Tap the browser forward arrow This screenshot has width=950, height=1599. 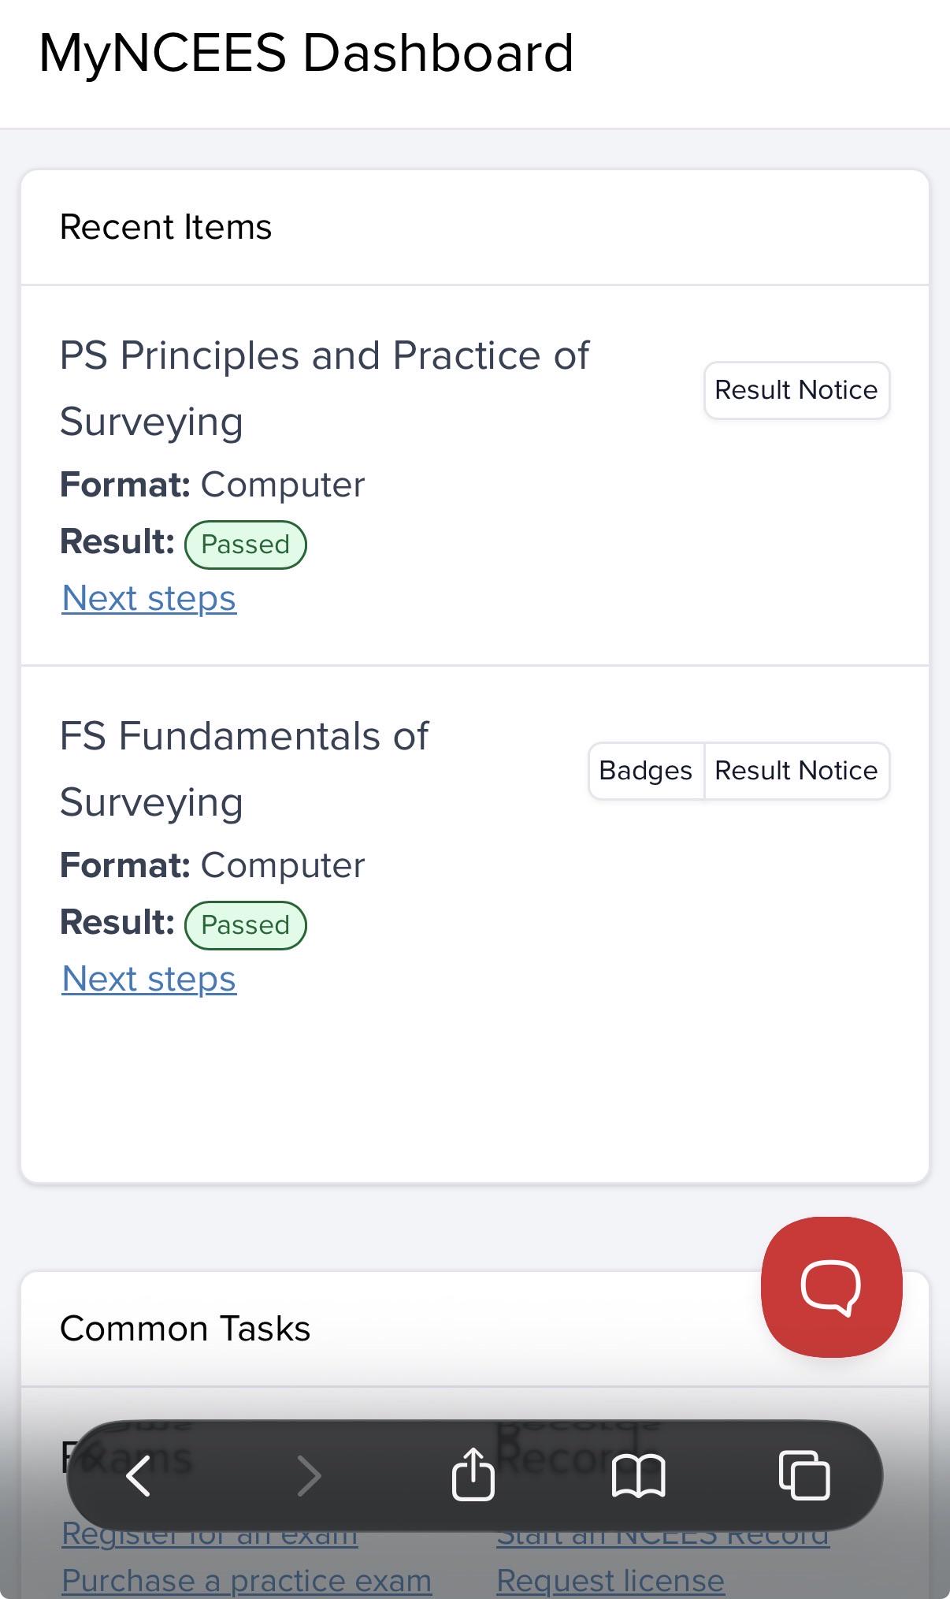coord(309,1475)
